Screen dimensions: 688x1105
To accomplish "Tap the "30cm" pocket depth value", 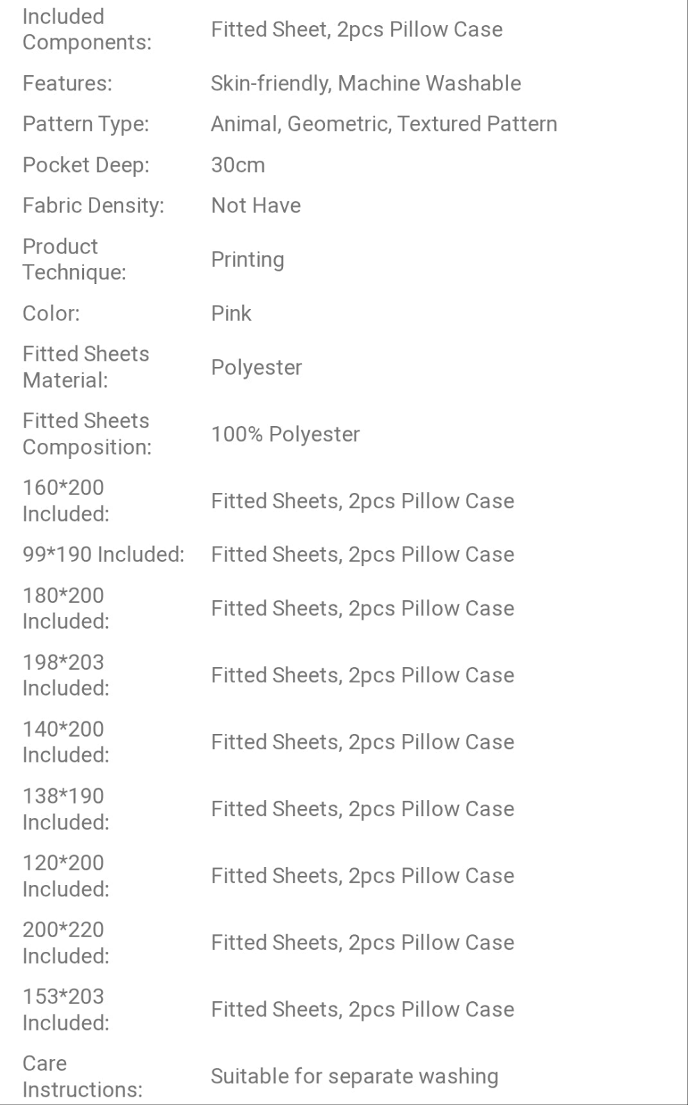I will (x=238, y=165).
